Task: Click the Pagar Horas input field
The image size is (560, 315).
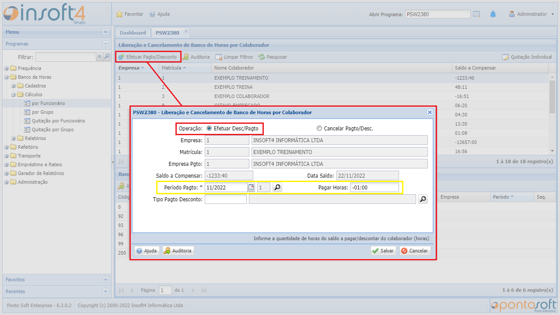Action: click(374, 187)
